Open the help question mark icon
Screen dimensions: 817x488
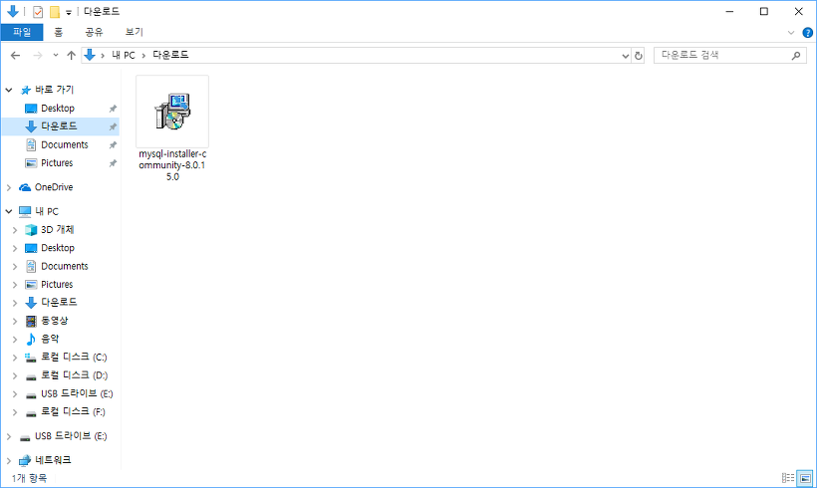[808, 32]
